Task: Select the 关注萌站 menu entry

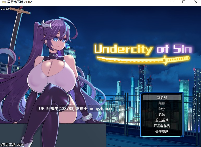Action: pyautogui.click(x=162, y=132)
